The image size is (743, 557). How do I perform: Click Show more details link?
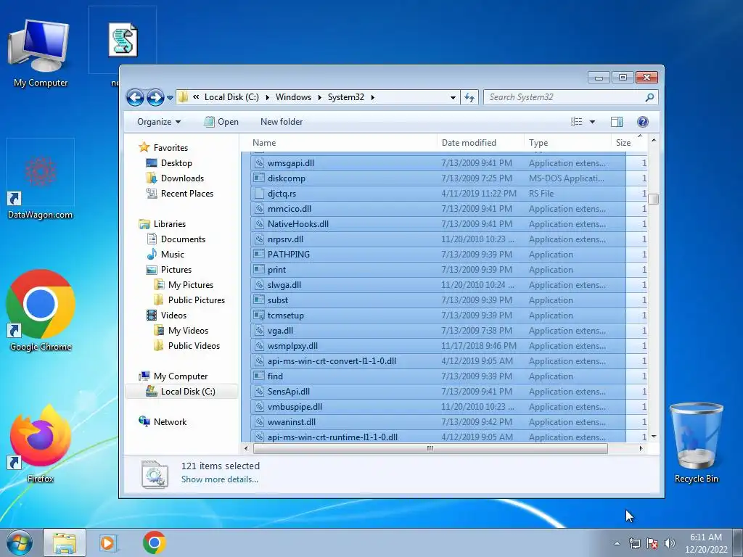pyautogui.click(x=219, y=479)
